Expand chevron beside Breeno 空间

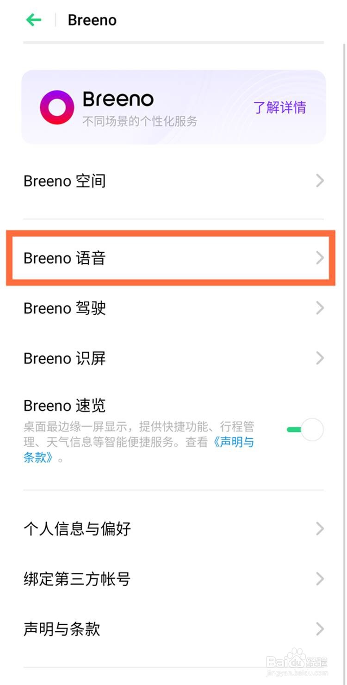[320, 181]
